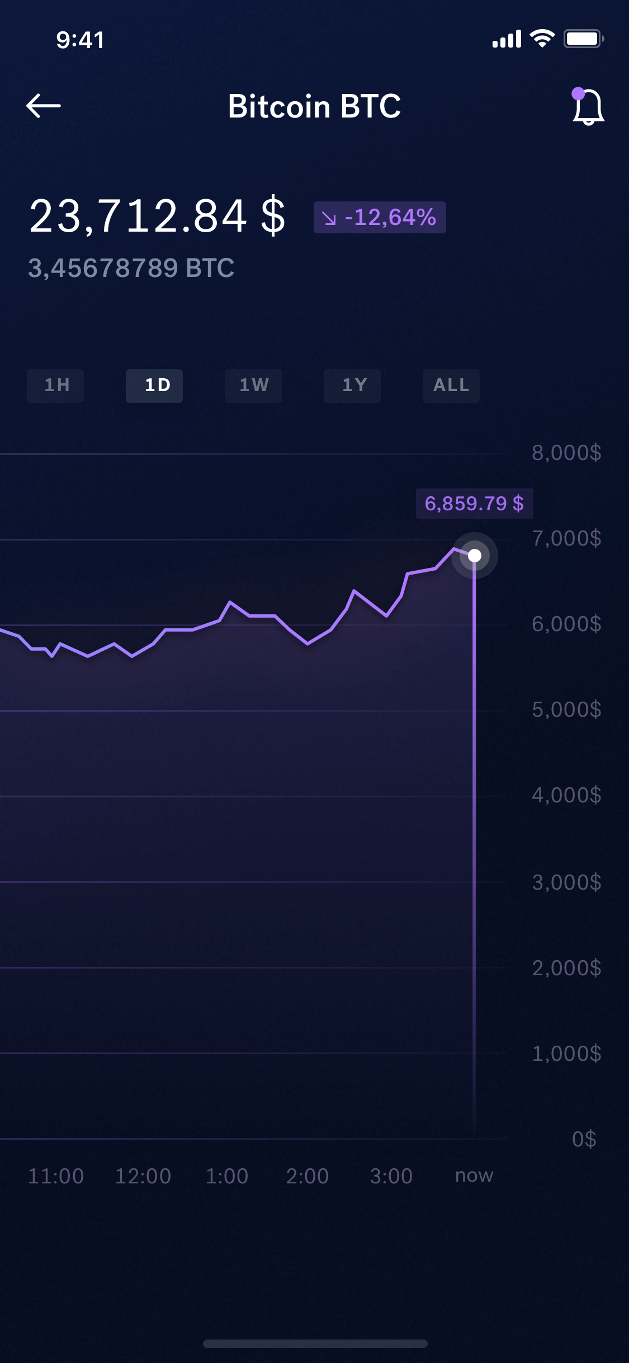Switch to the 1Y time range
Screen dimensions: 629x1363
click(352, 386)
